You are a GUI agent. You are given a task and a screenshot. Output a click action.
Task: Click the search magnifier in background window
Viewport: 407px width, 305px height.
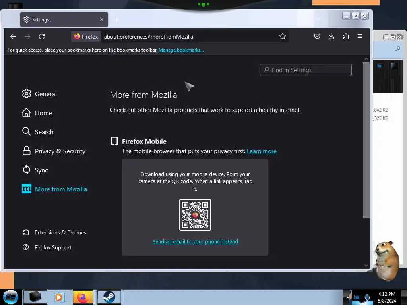click(397, 49)
